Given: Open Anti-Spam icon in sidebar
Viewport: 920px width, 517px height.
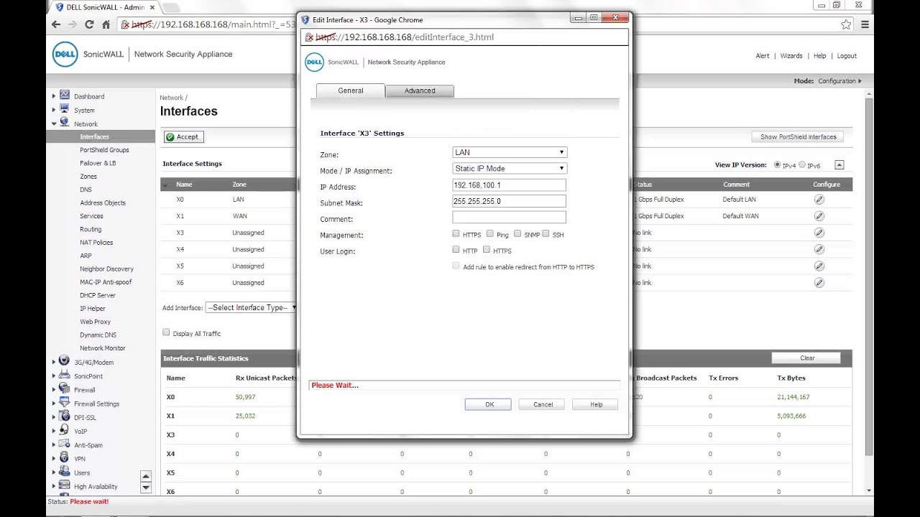Looking at the screenshot, I should coord(65,444).
